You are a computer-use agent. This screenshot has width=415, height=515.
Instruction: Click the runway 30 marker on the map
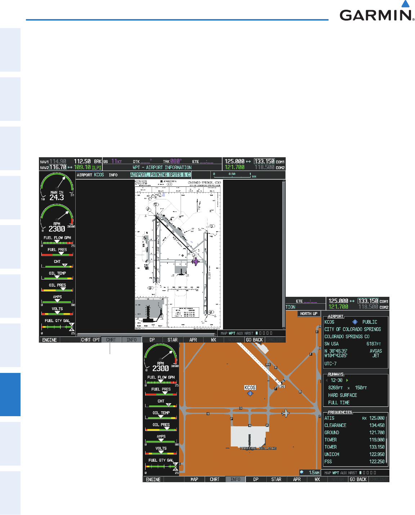click(282, 387)
